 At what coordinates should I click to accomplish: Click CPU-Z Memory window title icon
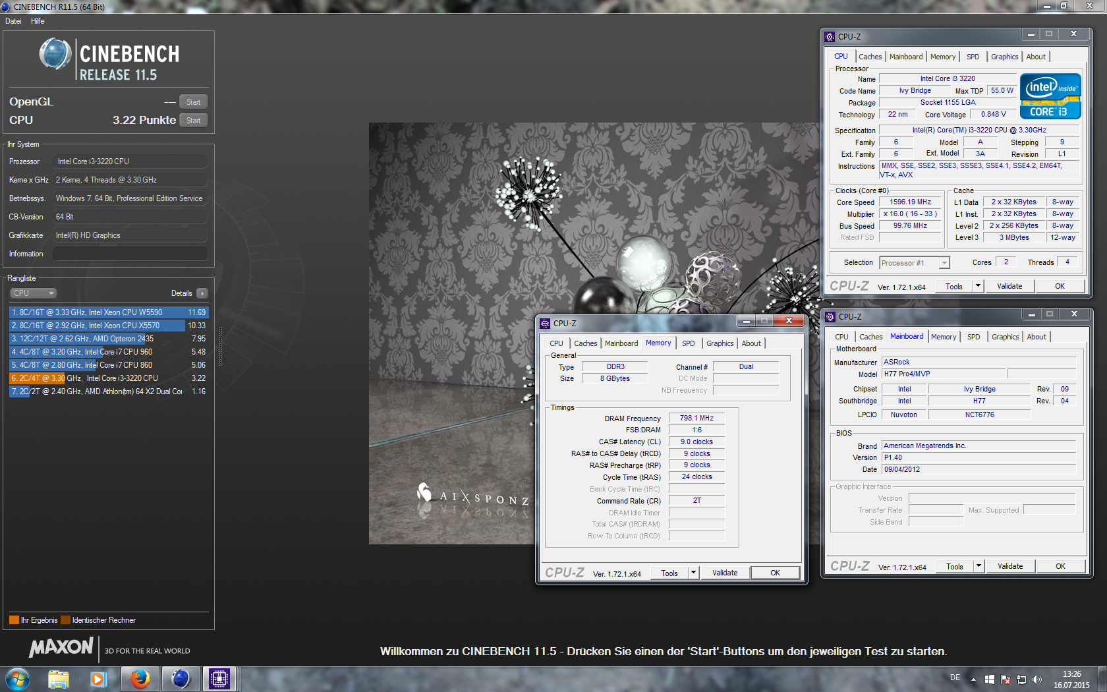tap(545, 323)
